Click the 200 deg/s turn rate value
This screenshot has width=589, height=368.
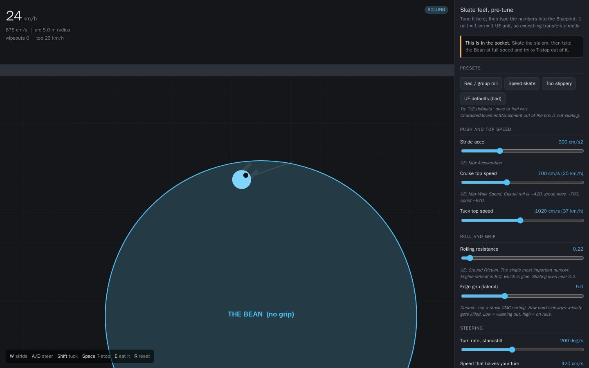point(571,341)
